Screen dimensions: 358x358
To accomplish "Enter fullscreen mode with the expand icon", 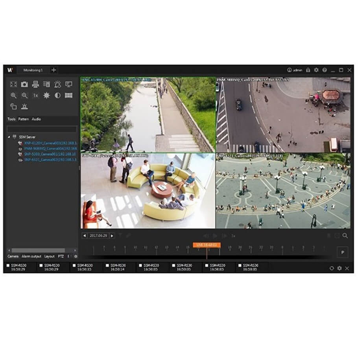I will click(14, 85).
